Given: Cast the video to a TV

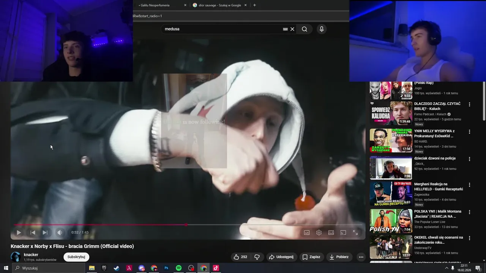Looking at the screenshot, I should (x=343, y=232).
